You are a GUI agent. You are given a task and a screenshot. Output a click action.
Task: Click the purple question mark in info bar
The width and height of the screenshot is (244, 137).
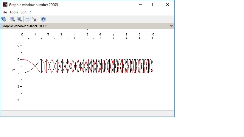click(x=171, y=26)
